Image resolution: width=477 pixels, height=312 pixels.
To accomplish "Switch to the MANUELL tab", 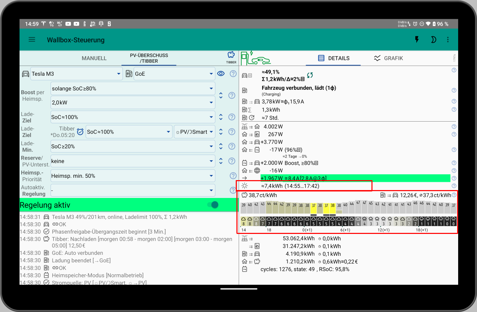I will tap(94, 58).
